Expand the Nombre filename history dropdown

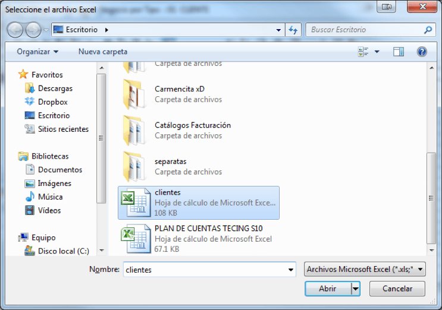click(291, 270)
